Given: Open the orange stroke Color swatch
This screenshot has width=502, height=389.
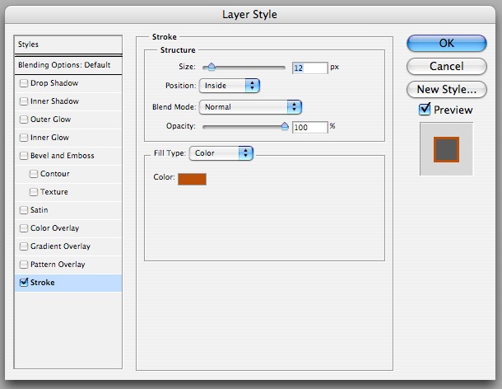Looking at the screenshot, I should pyautogui.click(x=192, y=178).
